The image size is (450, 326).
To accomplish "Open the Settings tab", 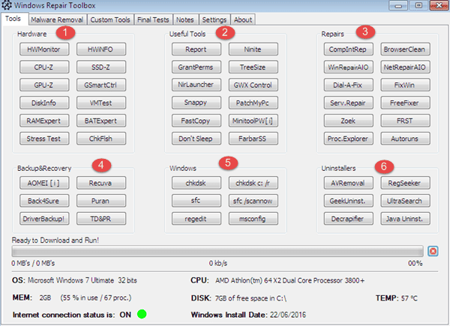I will [x=214, y=19].
